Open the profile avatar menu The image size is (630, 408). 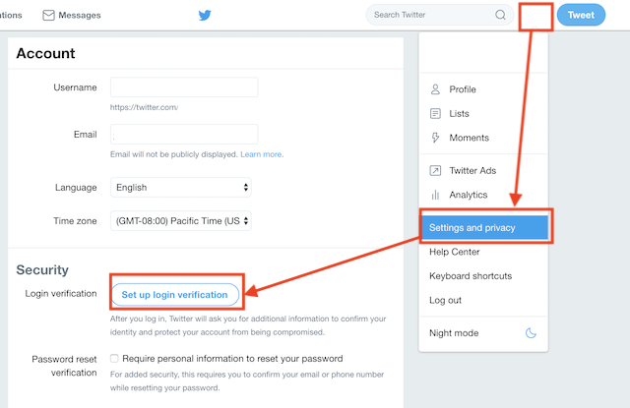click(535, 15)
